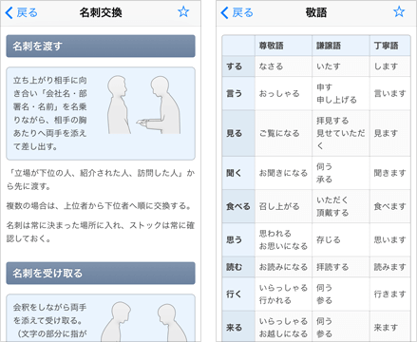Viewport: 417px width, 342px height.
Task: Click the 来ます cell
Action: (390, 327)
